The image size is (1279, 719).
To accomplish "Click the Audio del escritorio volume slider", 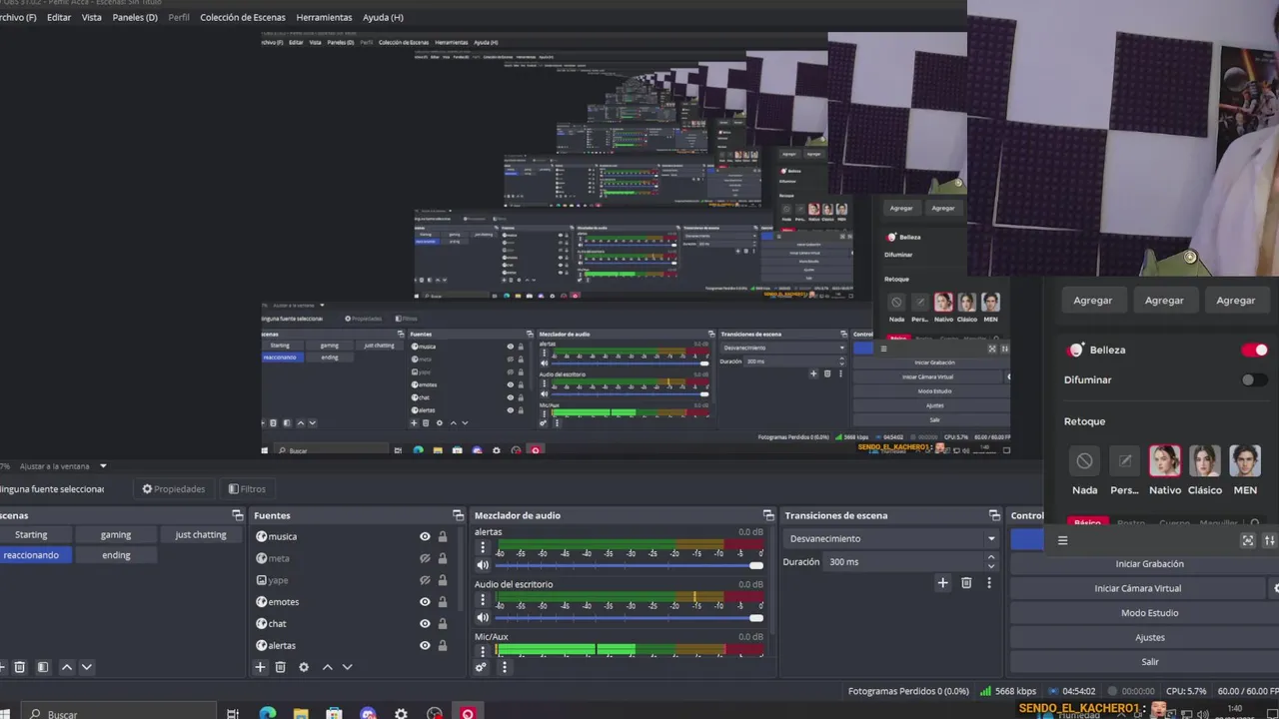I will 627,617.
